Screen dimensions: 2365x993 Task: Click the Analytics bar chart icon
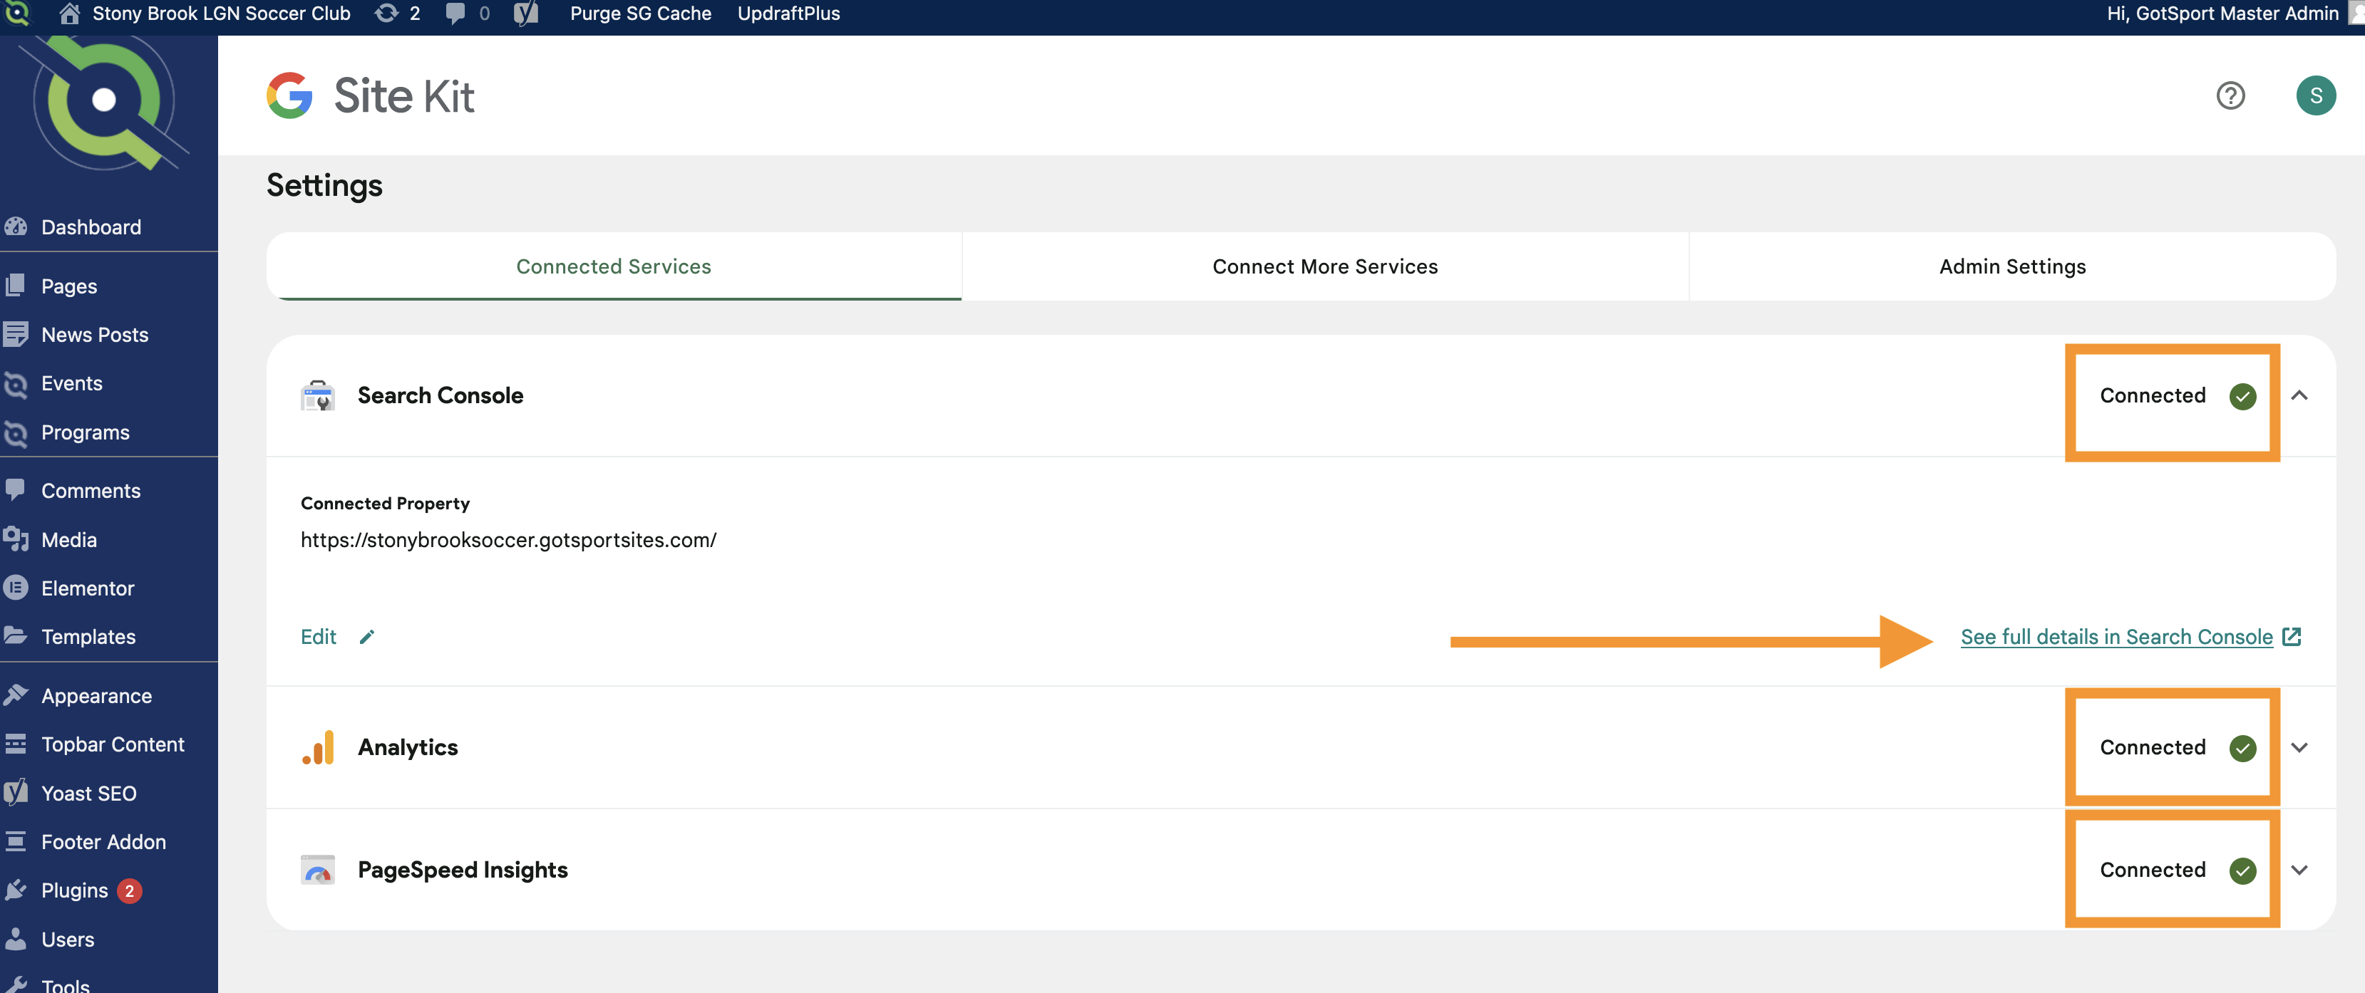pos(318,747)
